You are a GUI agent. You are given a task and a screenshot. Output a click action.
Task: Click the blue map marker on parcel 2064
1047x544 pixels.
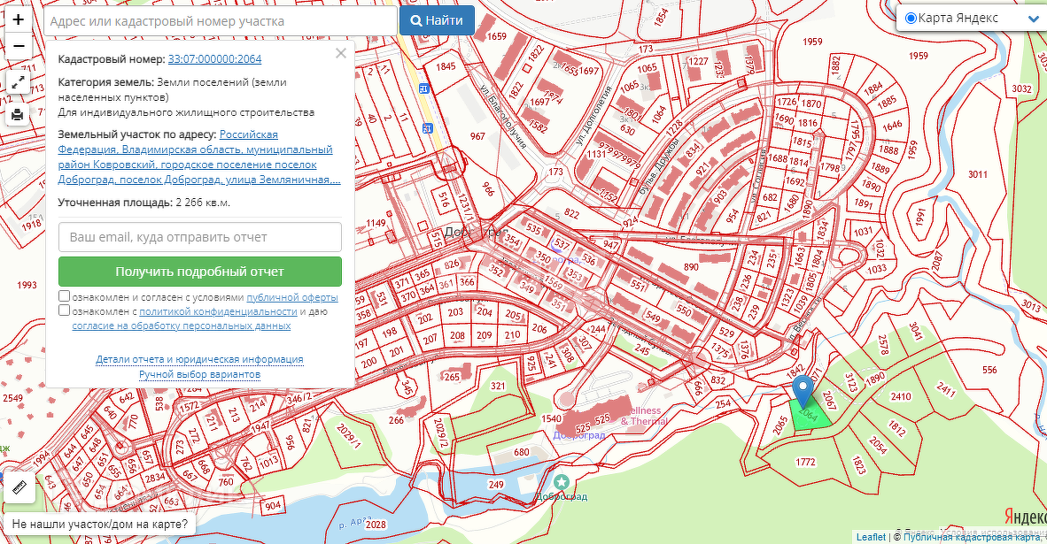pos(803,391)
